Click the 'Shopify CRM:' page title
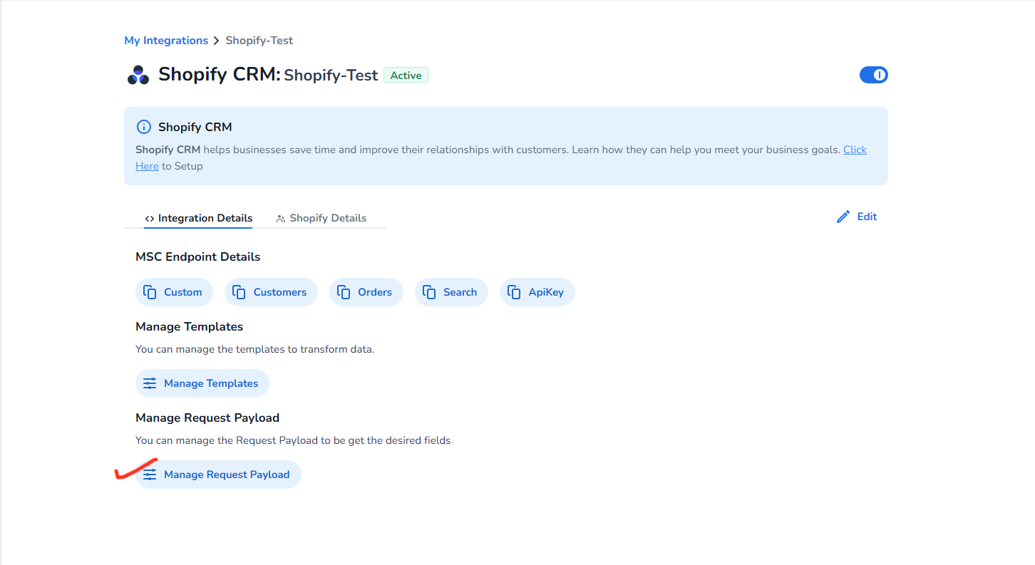Screen dimensions: 1035x565 point(220,74)
